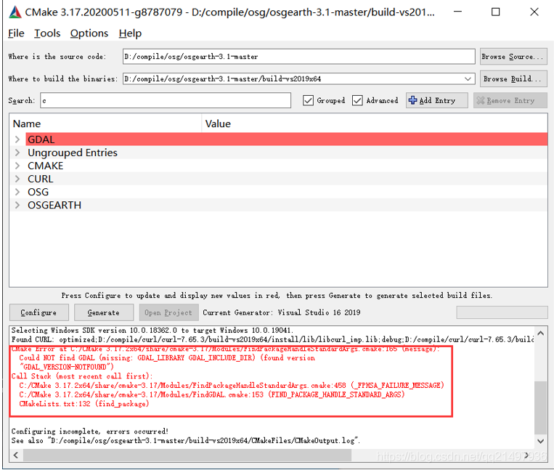Click the output log vertical scrollbar thumb
Screen dimensions: 554x470
tap(541, 408)
